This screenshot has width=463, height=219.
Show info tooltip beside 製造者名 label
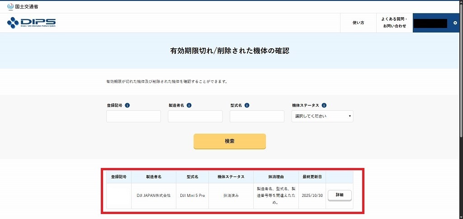[189, 105]
